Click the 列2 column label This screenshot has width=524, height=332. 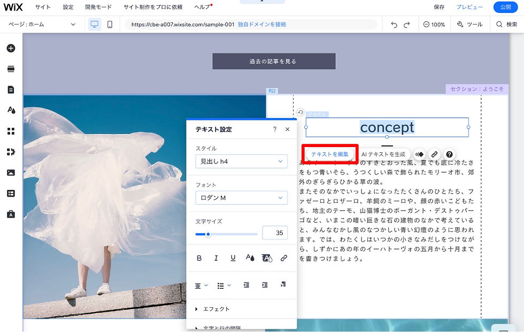tap(272, 91)
